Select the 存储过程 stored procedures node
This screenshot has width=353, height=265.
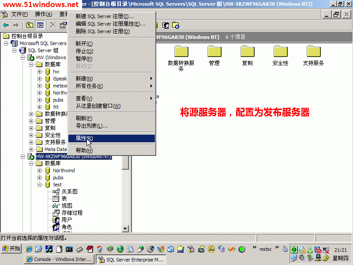(72, 213)
